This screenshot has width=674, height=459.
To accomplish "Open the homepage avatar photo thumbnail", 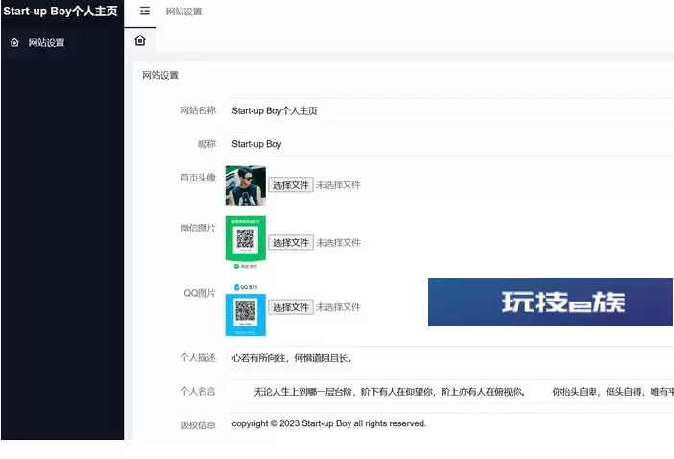I will pos(246,186).
